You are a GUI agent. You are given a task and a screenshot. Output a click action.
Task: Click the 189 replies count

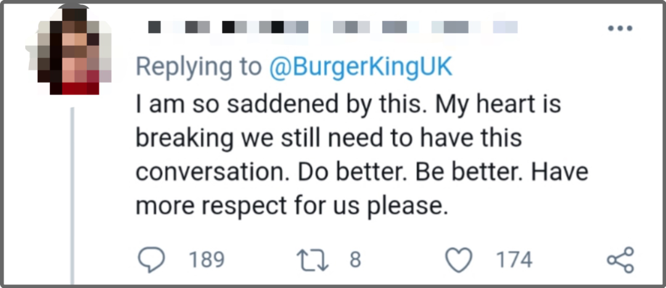click(x=206, y=259)
